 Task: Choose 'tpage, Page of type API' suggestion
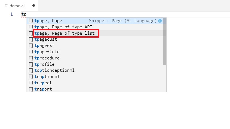tap(63, 27)
